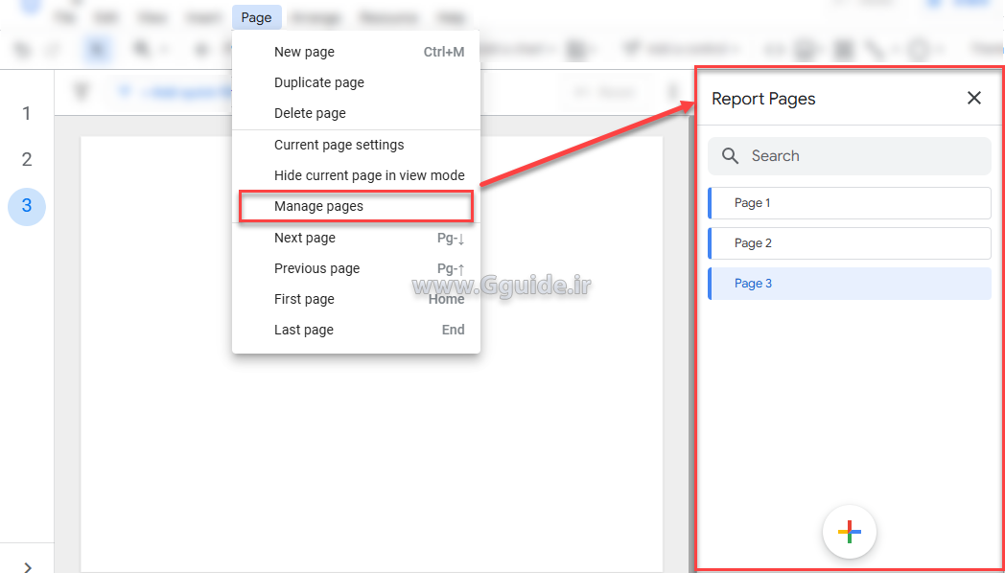
Task: Select Previous page menu entry
Action: click(316, 268)
